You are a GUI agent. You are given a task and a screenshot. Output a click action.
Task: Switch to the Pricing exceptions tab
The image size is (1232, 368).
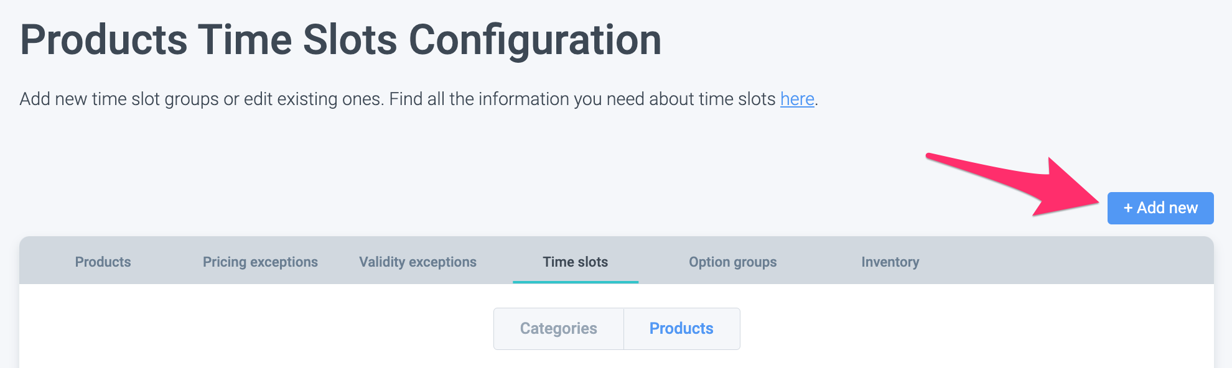click(x=260, y=262)
